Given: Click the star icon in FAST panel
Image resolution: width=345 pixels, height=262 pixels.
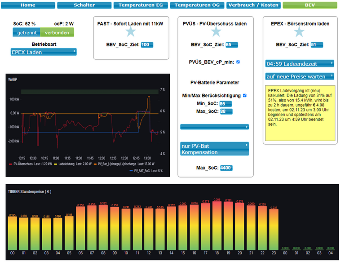Looking at the screenshot, I should pos(131,31).
